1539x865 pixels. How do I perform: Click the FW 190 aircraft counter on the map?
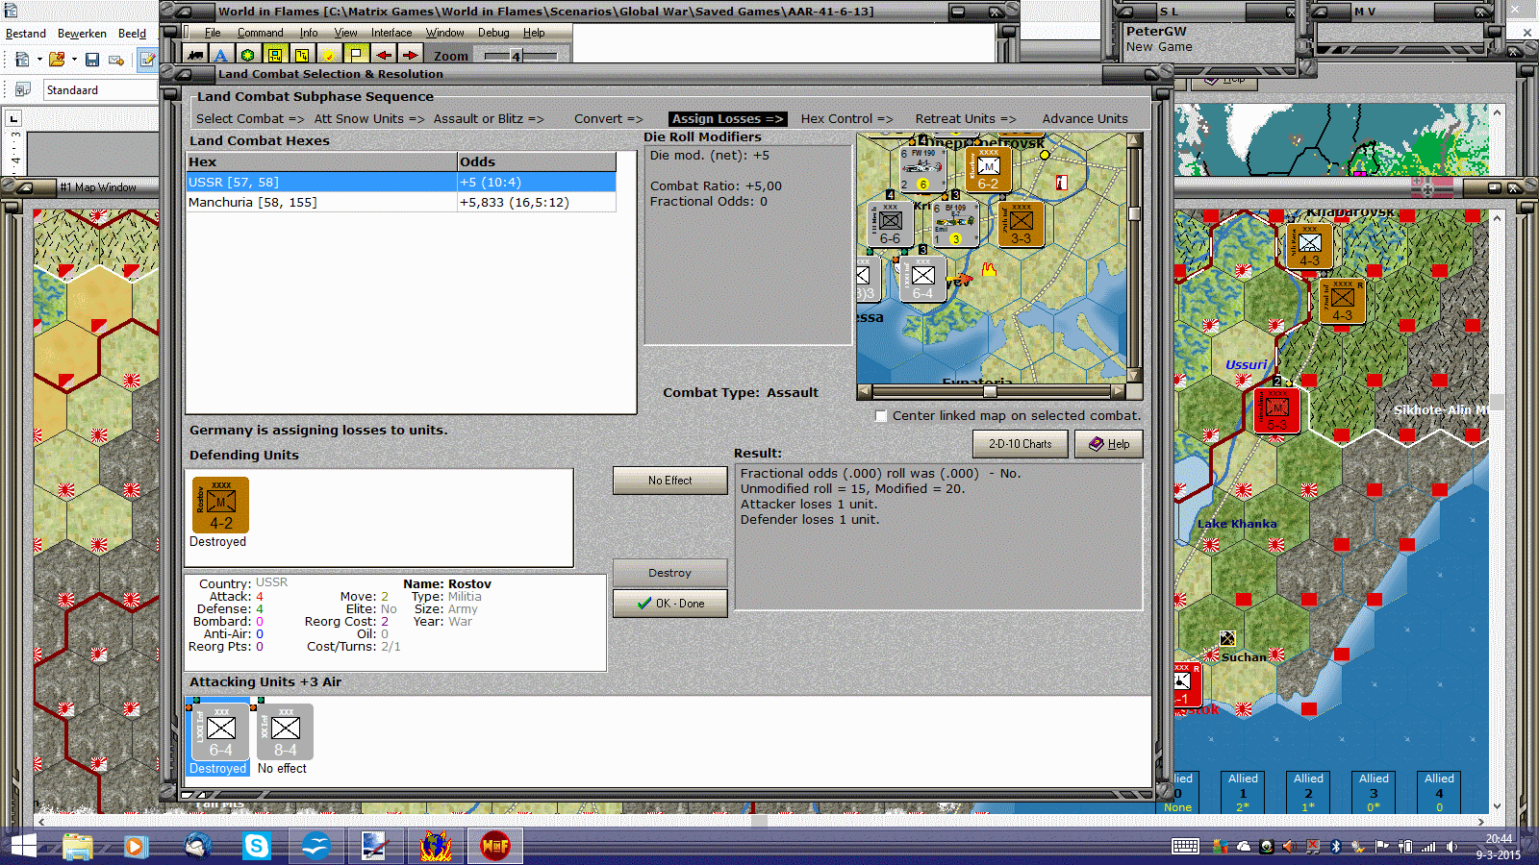point(923,168)
